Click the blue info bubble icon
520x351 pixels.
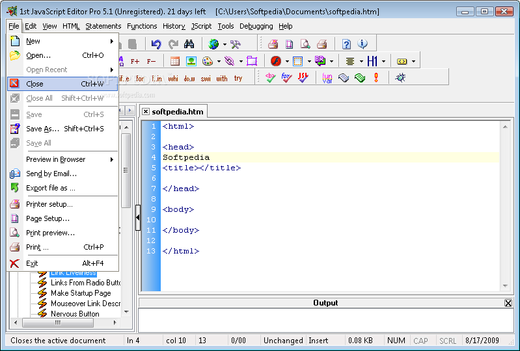pos(363,44)
